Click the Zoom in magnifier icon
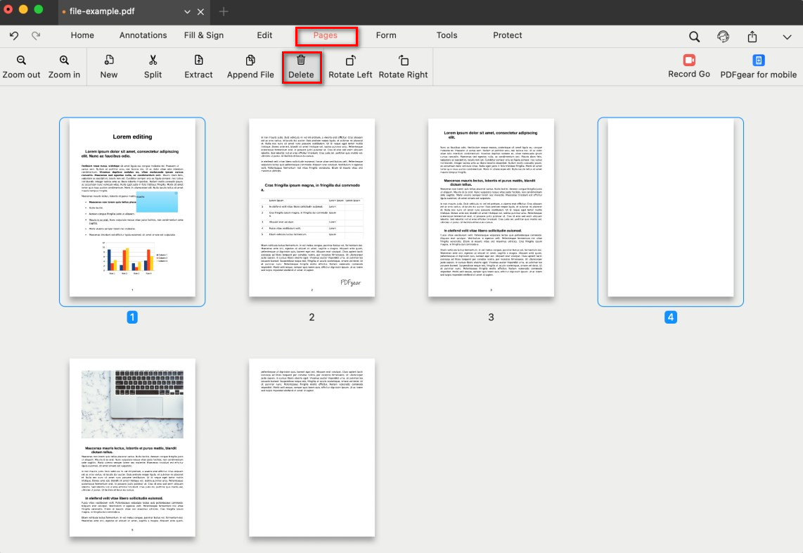This screenshot has height=553, width=803. click(x=64, y=61)
